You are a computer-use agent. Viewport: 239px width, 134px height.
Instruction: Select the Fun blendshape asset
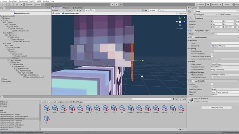105,109
